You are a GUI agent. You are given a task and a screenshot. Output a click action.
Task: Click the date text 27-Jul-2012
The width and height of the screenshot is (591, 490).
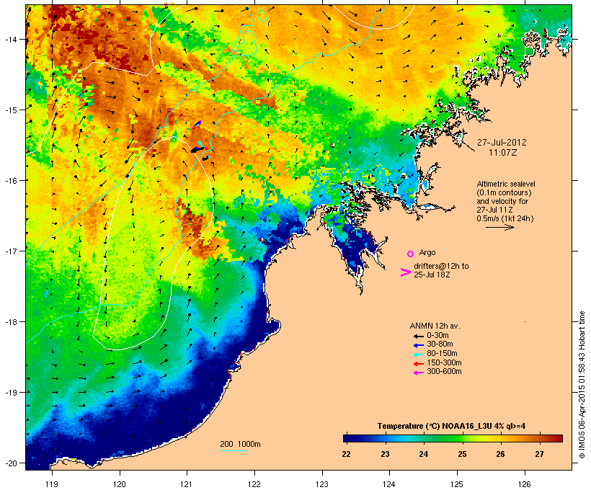pyautogui.click(x=502, y=143)
